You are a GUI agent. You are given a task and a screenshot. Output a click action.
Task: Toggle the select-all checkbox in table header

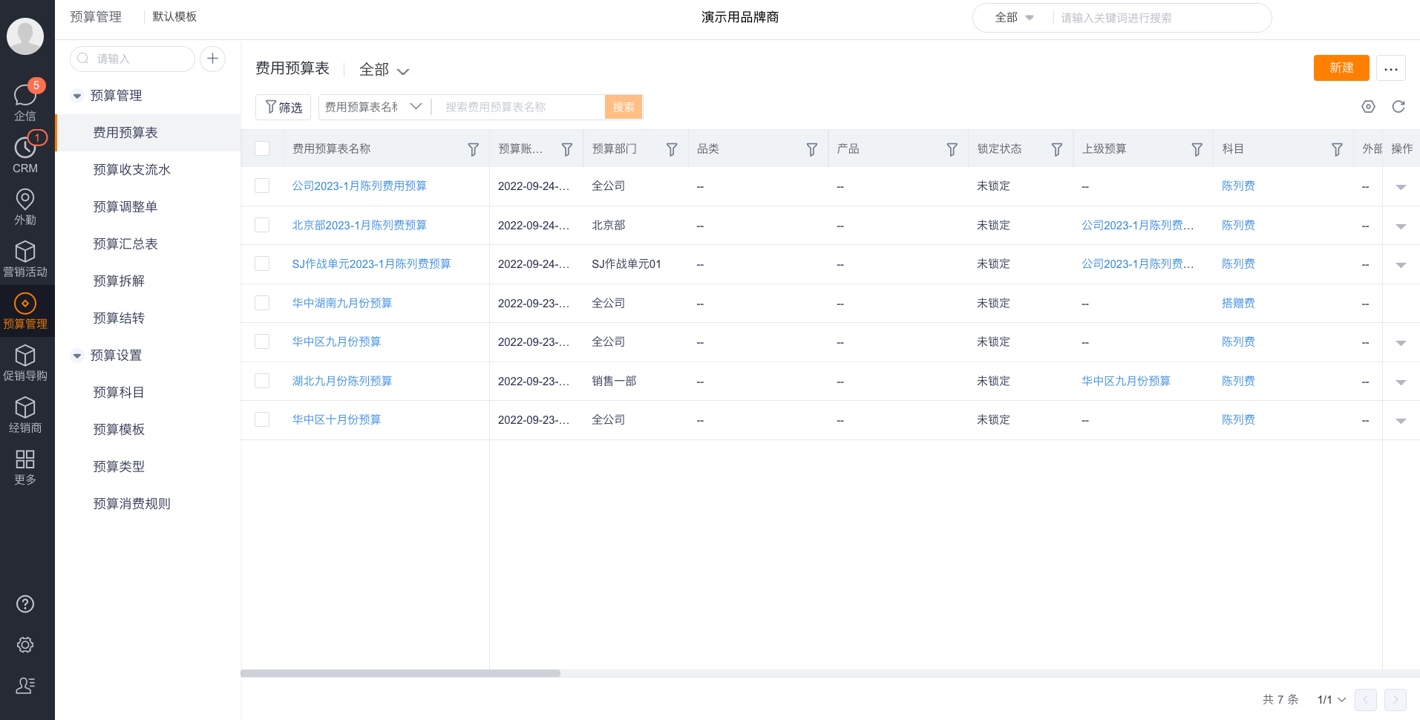coord(262,148)
